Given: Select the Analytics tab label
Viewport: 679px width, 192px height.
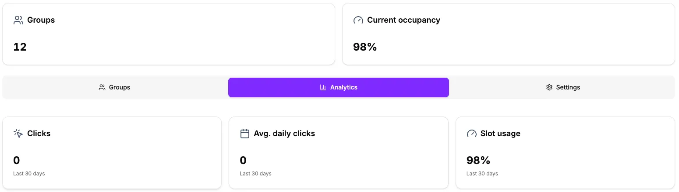Looking at the screenshot, I should click(343, 87).
